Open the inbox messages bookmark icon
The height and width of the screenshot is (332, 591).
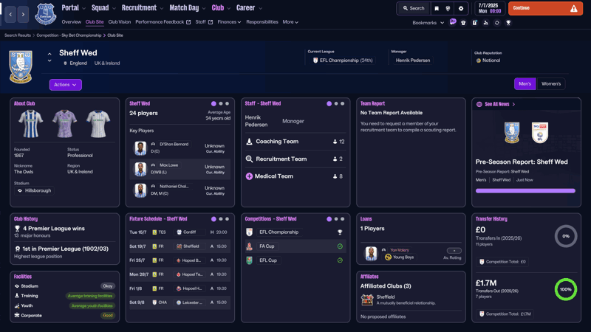(x=453, y=22)
